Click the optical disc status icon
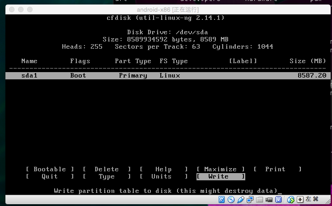Image resolution: width=332 pixels, height=206 pixels. click(x=231, y=199)
